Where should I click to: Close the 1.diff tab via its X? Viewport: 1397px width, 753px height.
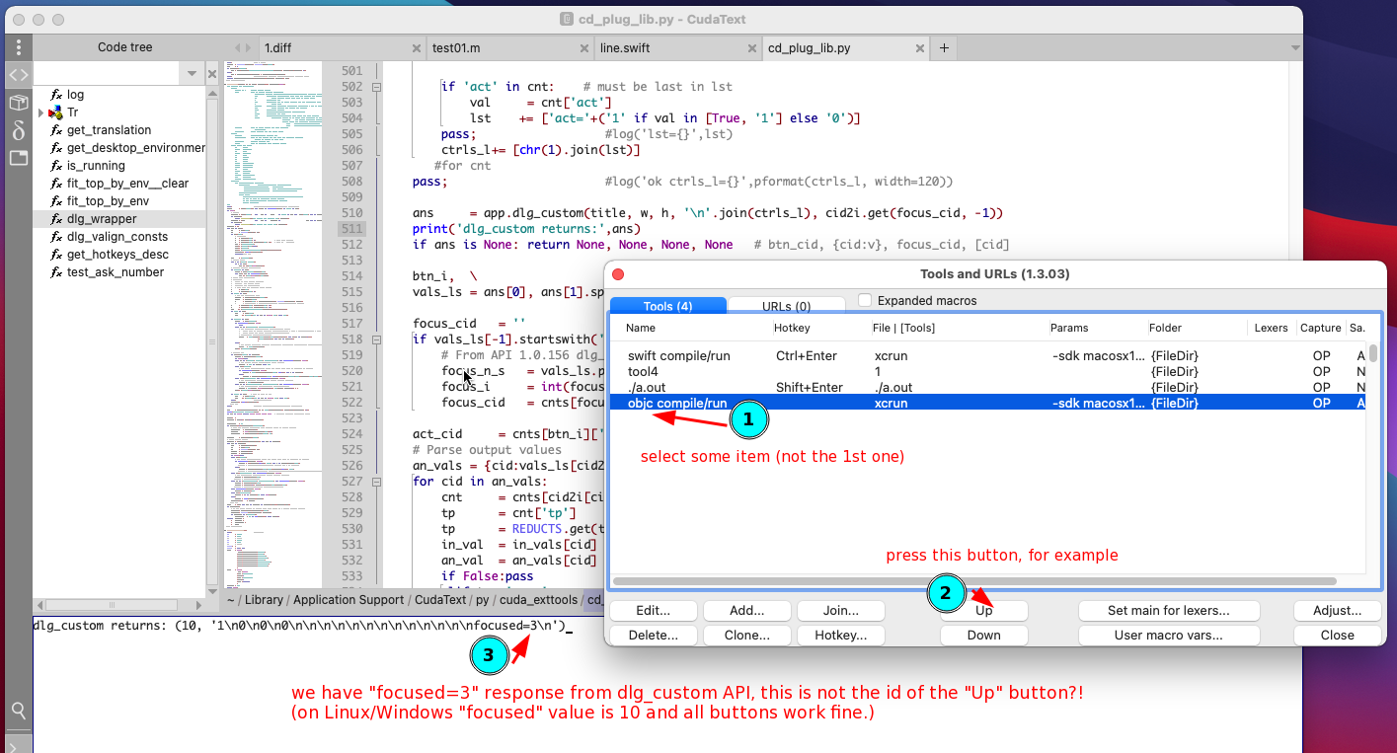(416, 47)
